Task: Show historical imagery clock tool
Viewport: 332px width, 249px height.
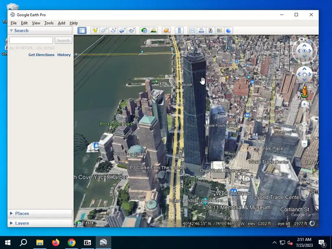Action: pos(144,30)
